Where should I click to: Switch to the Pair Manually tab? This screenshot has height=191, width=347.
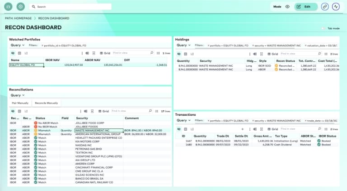20,103
